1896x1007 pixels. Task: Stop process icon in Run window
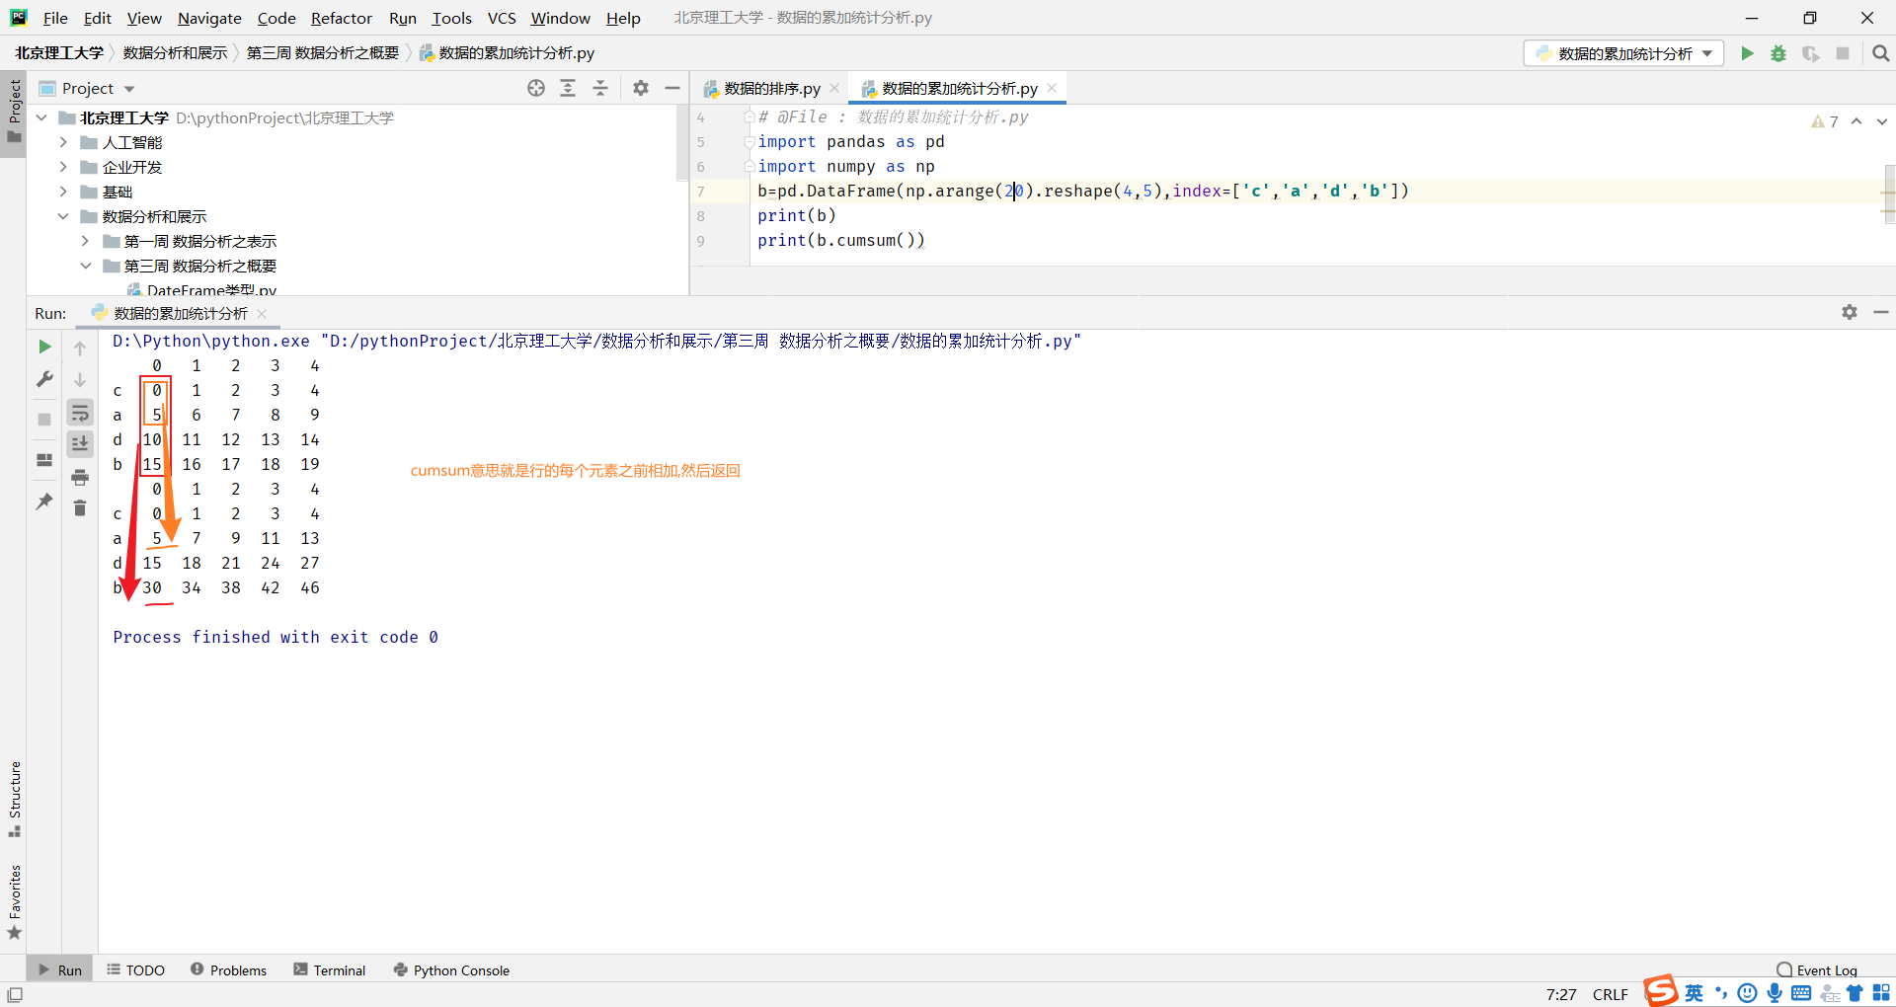44,420
